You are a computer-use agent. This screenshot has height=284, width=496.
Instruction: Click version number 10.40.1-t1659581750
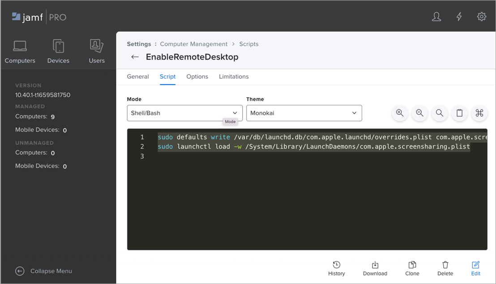(x=43, y=95)
